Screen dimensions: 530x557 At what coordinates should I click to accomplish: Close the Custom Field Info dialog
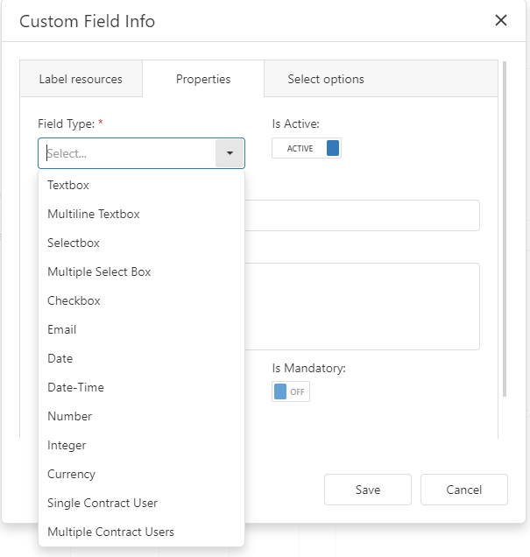(501, 21)
